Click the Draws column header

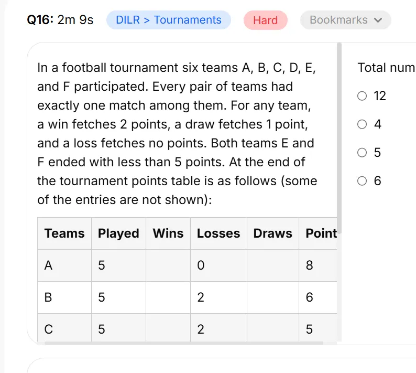point(273,233)
